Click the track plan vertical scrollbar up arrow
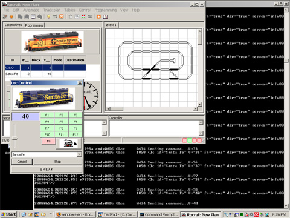This screenshot has height=218, width=290. click(199, 31)
